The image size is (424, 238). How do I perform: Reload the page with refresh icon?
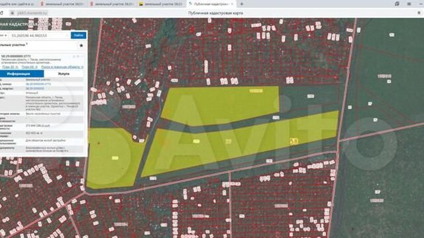[x=1, y=13]
